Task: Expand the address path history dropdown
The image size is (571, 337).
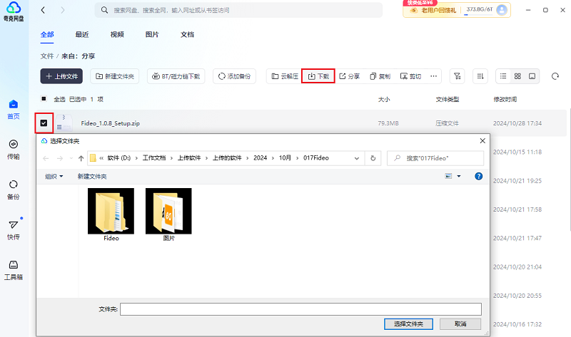Action: tap(356, 158)
